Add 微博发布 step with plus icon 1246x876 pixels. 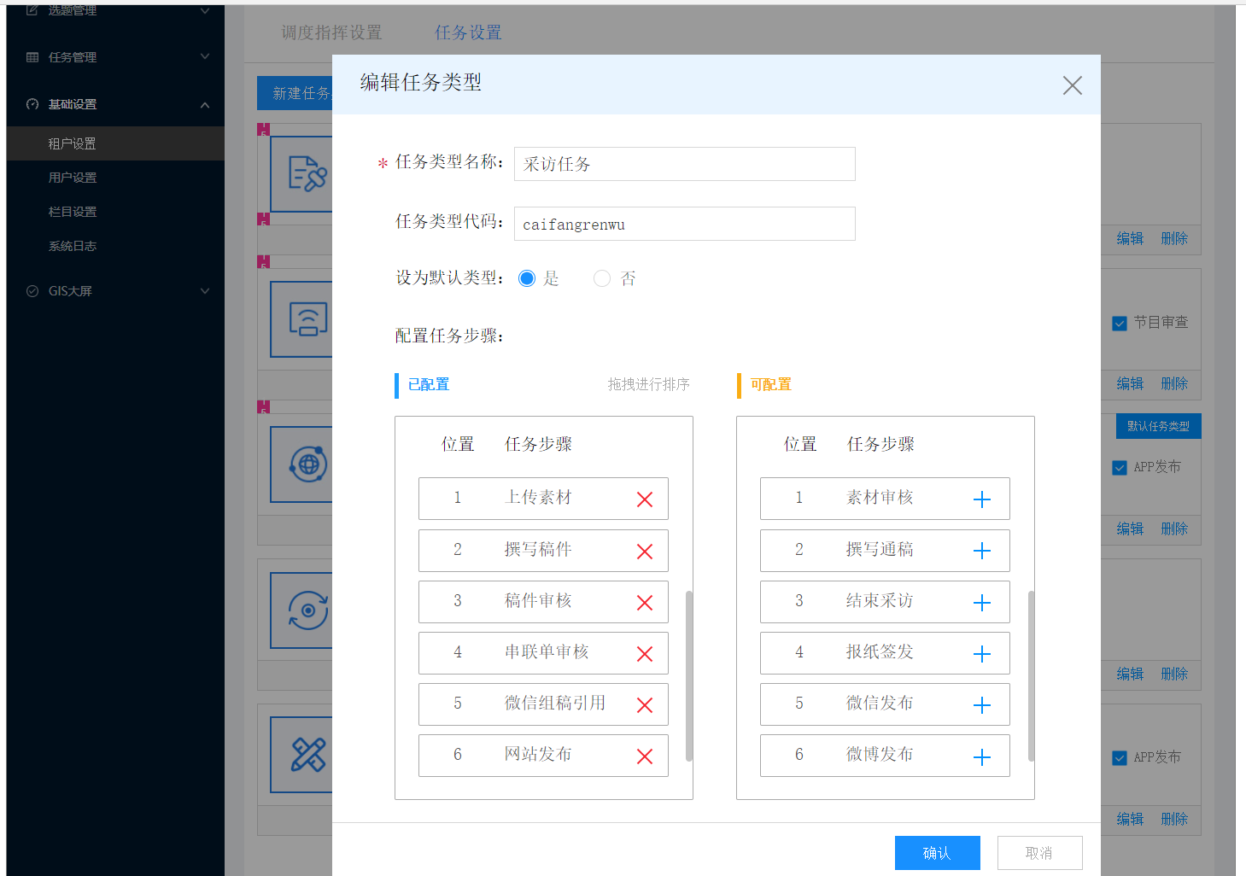coord(982,756)
